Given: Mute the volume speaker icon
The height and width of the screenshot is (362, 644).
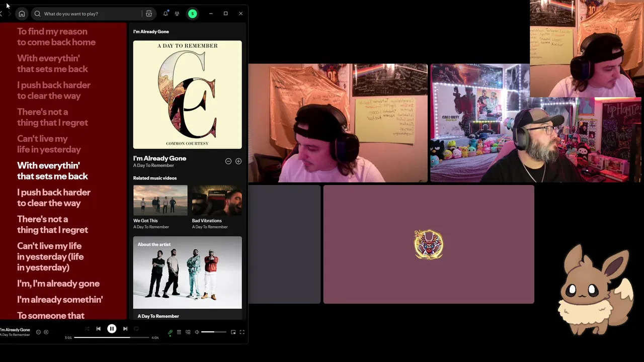Looking at the screenshot, I should click(x=197, y=332).
